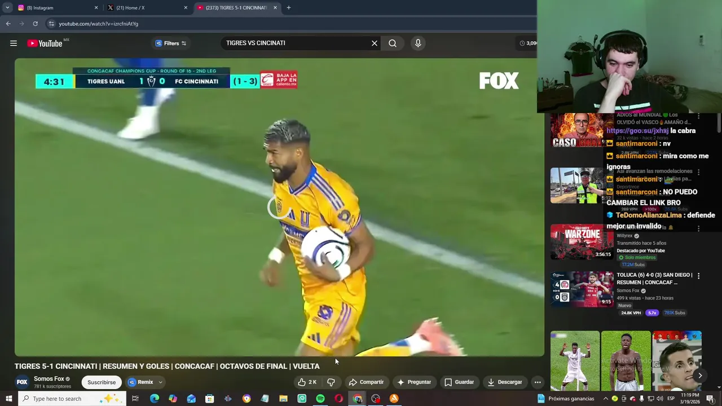
Task: Click the Windows taskbar search box
Action: (71, 399)
